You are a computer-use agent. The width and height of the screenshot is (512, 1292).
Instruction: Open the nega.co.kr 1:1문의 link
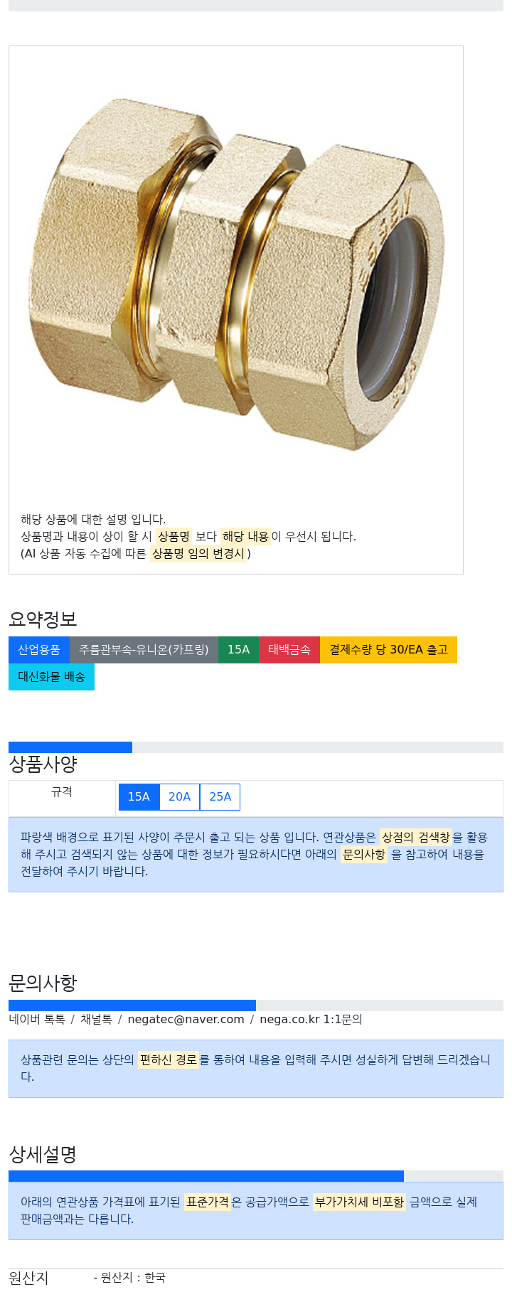(x=311, y=1019)
